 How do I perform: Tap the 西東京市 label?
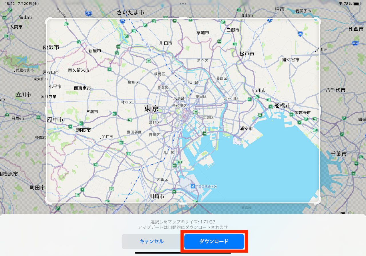82,88
